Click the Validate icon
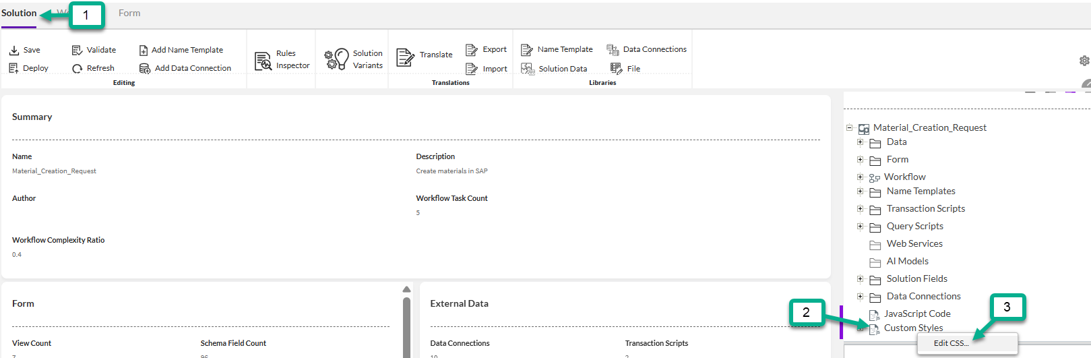This screenshot has height=358, width=1091. pyautogui.click(x=77, y=50)
